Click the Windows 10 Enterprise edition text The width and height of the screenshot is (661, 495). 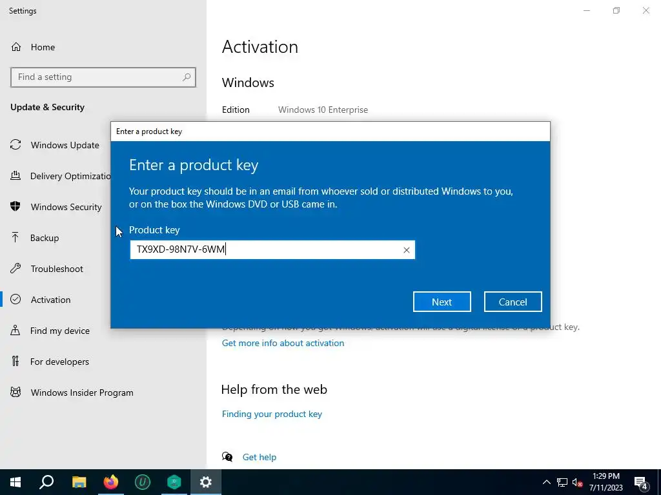tap(323, 110)
